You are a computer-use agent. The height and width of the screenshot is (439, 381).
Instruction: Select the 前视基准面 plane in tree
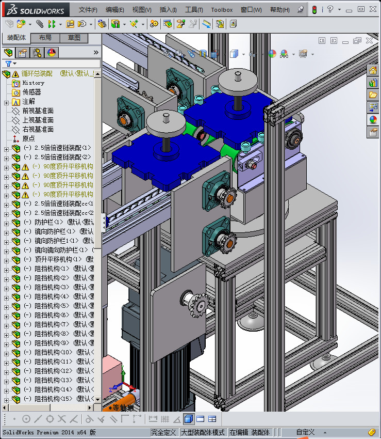(38, 111)
